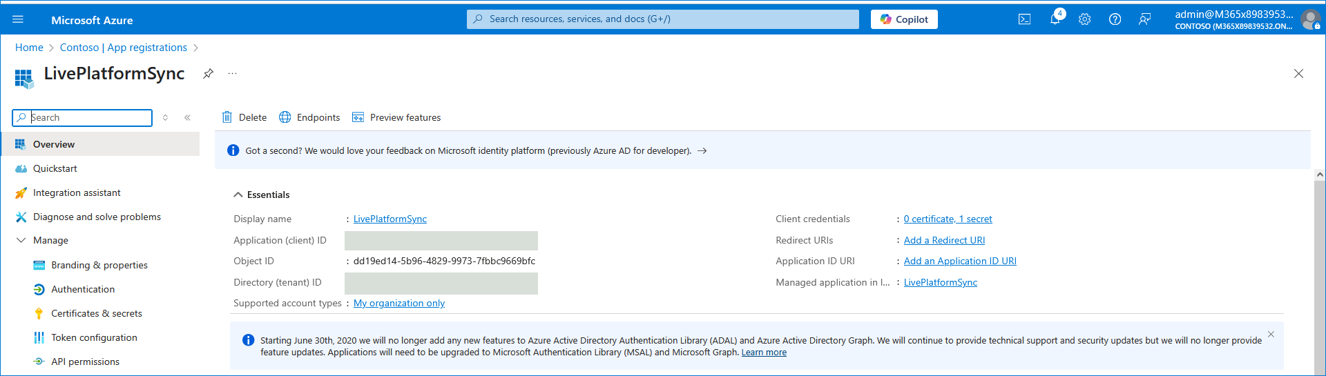Toggle expand or collapse all menu groups
This screenshot has height=376, width=1326.
click(165, 118)
